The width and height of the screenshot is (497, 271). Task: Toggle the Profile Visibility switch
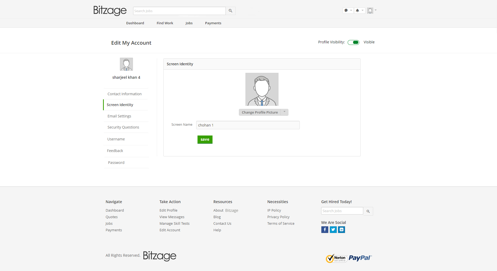point(353,42)
